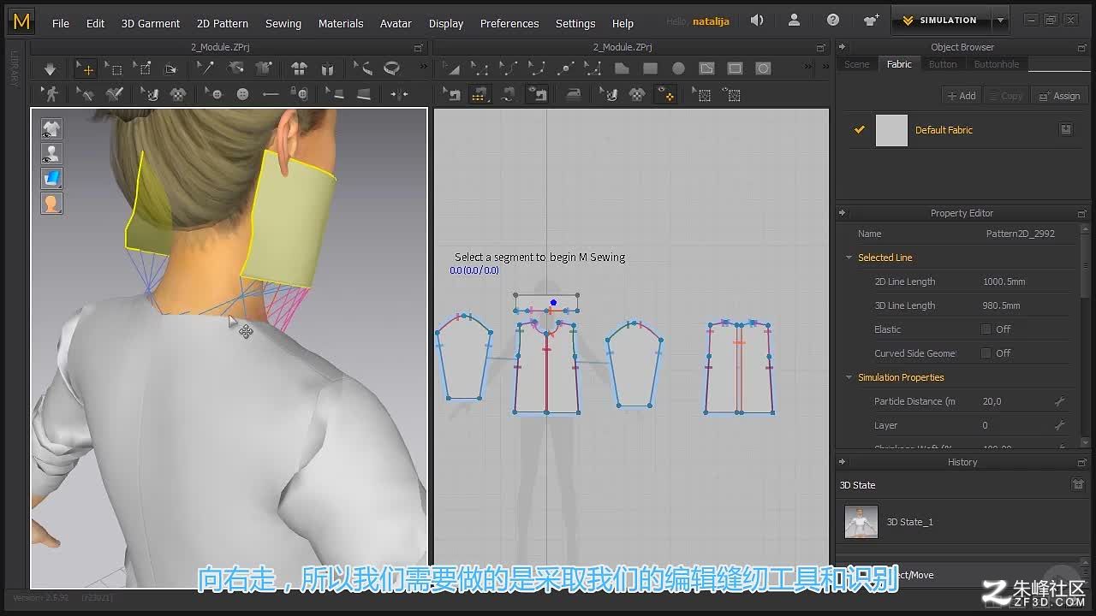Open the Materials menu
Screen dimensions: 1096x616
[x=341, y=23]
